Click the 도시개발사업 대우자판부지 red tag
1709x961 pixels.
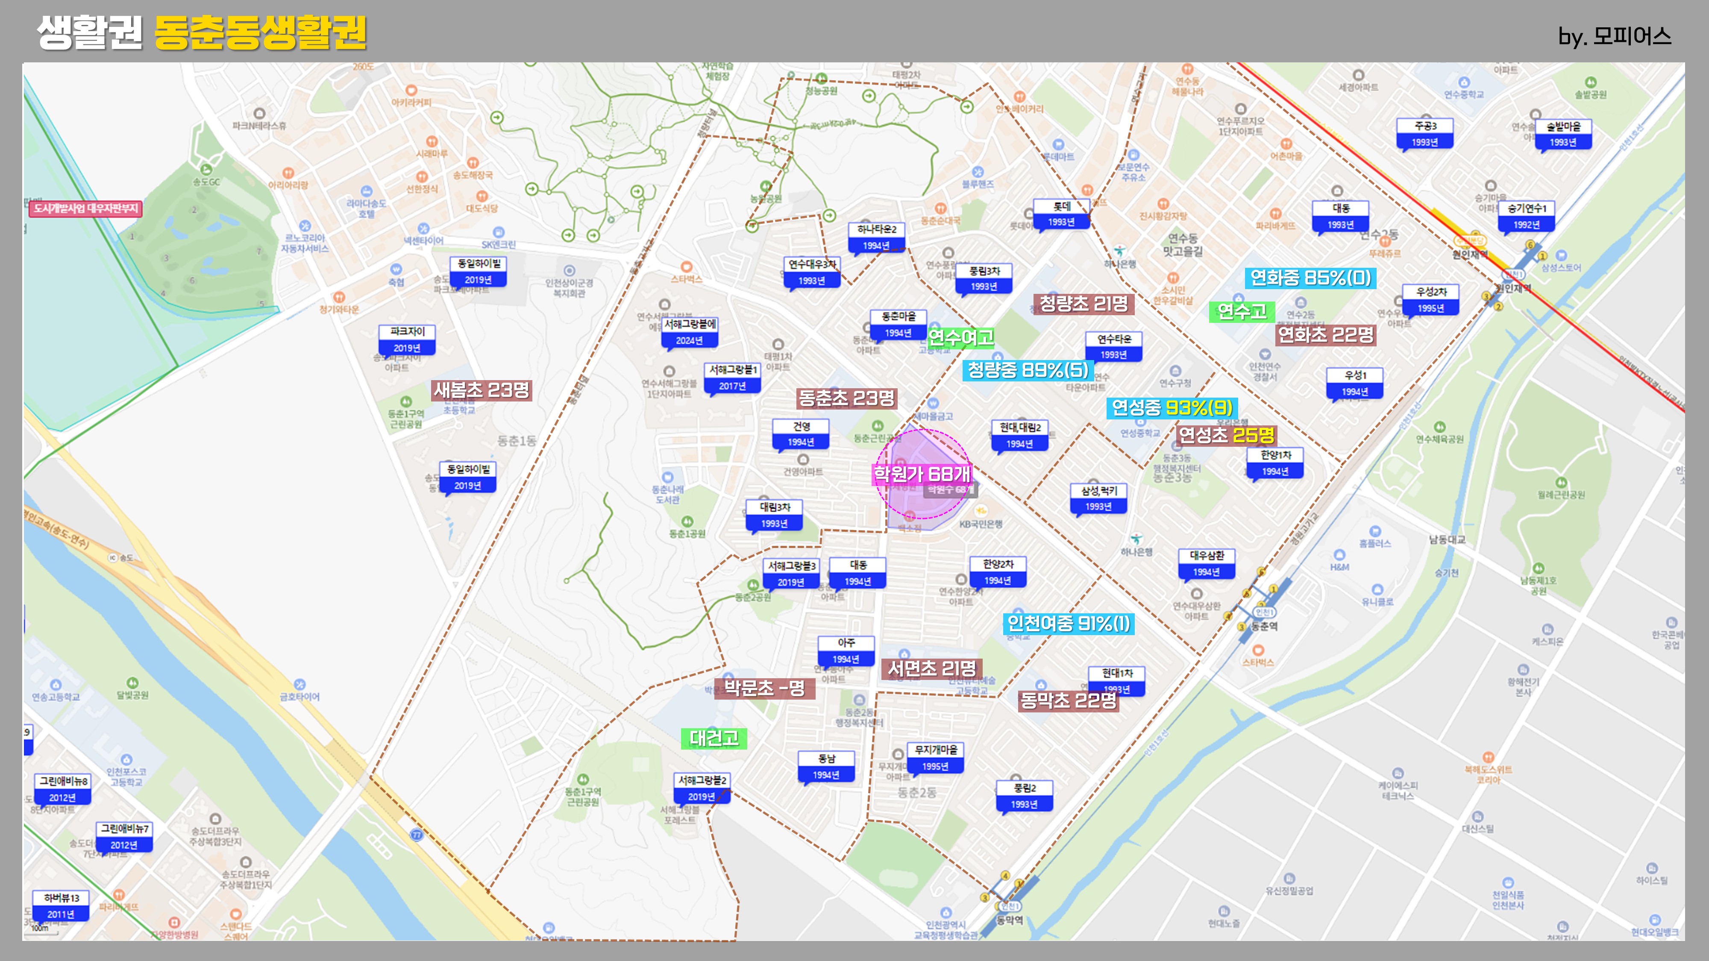tap(85, 208)
